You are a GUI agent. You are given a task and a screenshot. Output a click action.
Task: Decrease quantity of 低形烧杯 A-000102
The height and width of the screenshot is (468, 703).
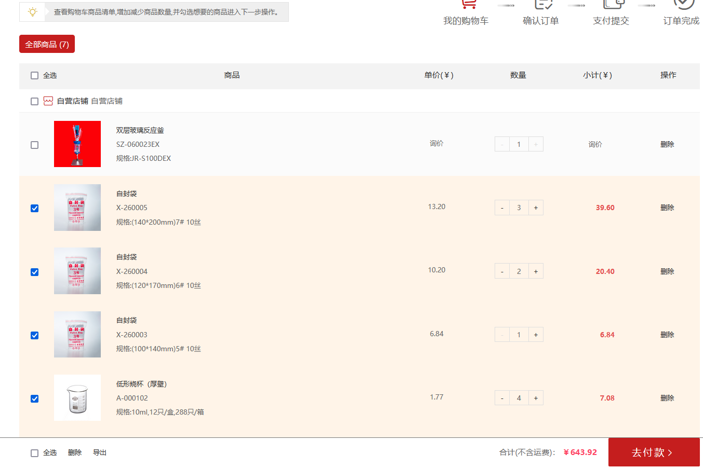[502, 398]
